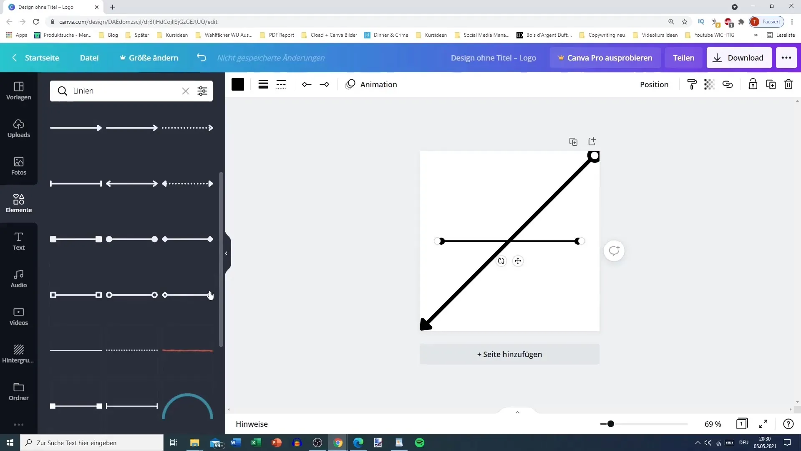Click Seite hinzufügen button
Image resolution: width=801 pixels, height=451 pixels.
click(x=510, y=354)
